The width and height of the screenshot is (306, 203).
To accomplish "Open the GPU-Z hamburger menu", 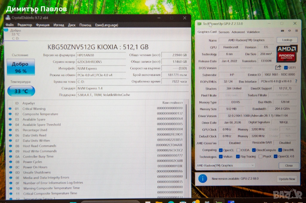I will (296, 31).
